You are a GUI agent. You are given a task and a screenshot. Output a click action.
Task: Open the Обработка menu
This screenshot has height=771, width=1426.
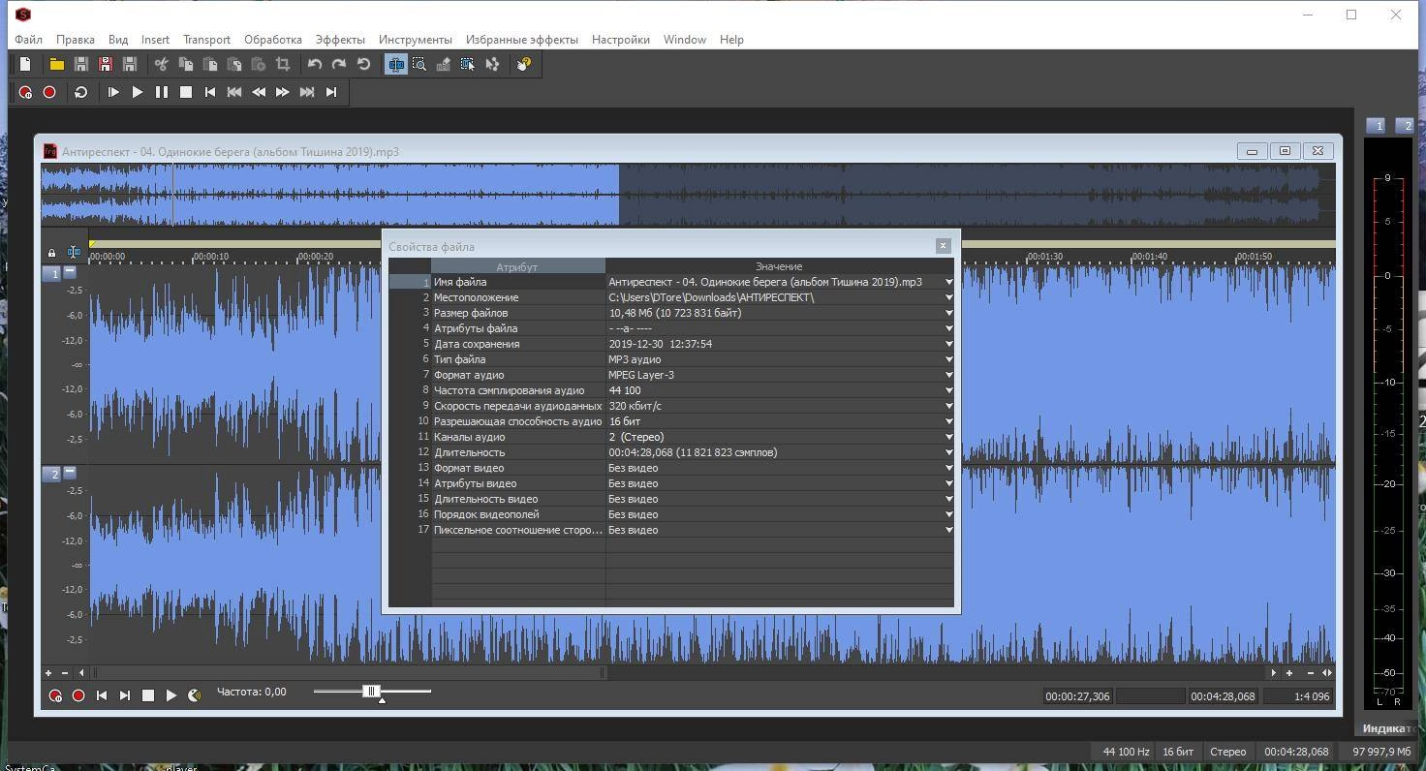pos(273,40)
